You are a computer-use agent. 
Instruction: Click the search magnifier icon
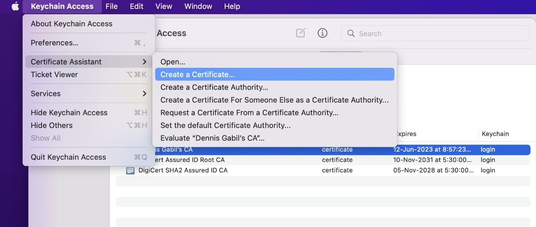click(351, 33)
